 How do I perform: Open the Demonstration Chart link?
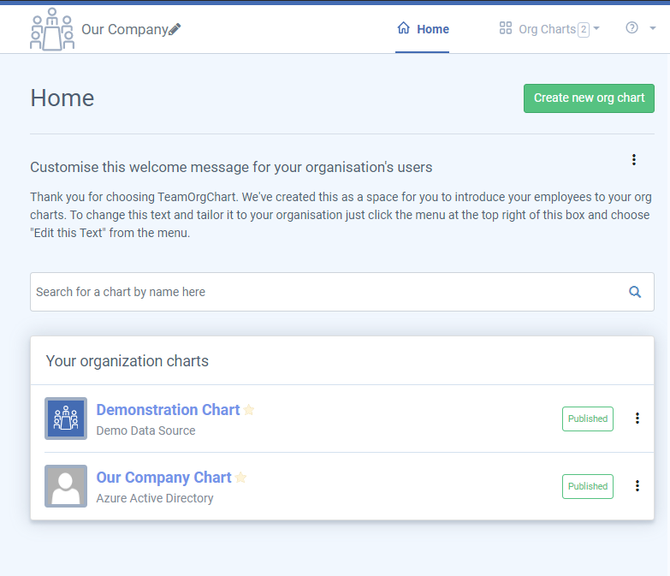point(168,410)
